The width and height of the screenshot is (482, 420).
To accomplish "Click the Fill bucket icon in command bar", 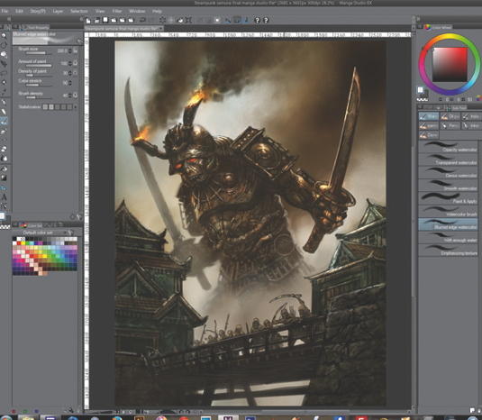I will pyautogui.click(x=180, y=21).
